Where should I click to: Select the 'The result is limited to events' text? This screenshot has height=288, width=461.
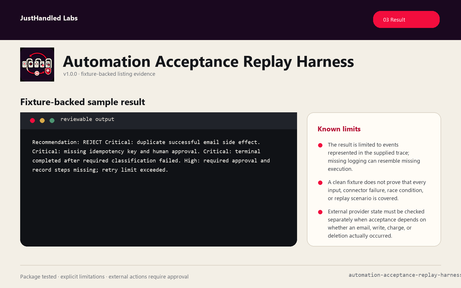[374, 157]
